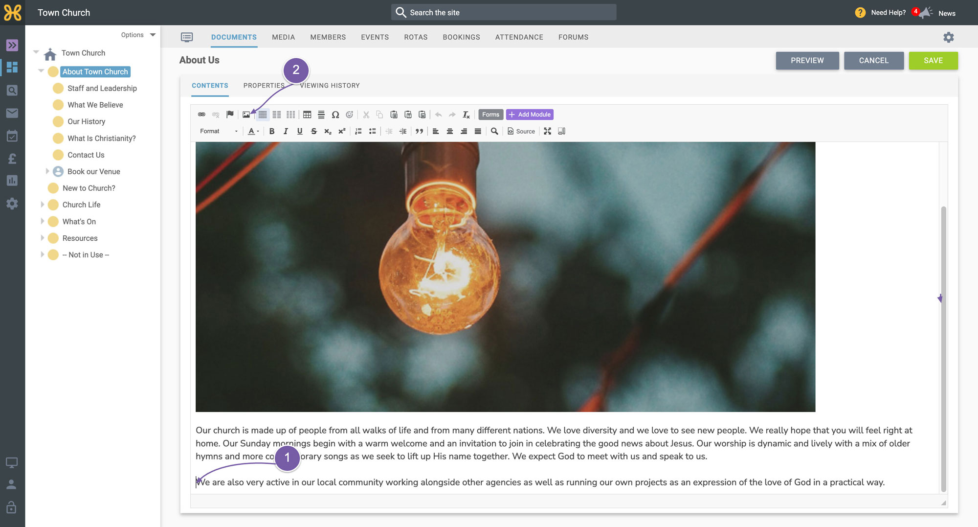978x527 pixels.
Task: Open the text color picker
Action: point(253,131)
